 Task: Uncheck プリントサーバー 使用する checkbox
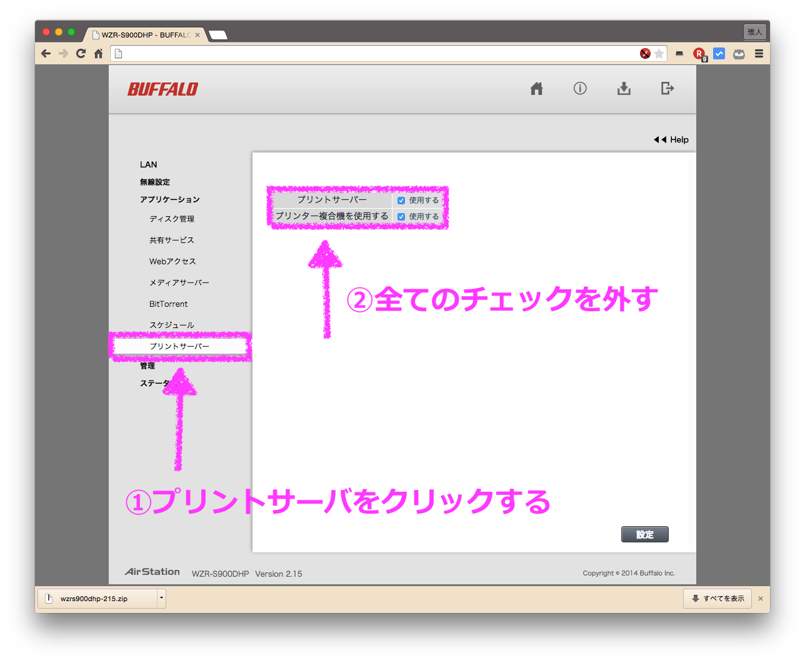(x=401, y=201)
